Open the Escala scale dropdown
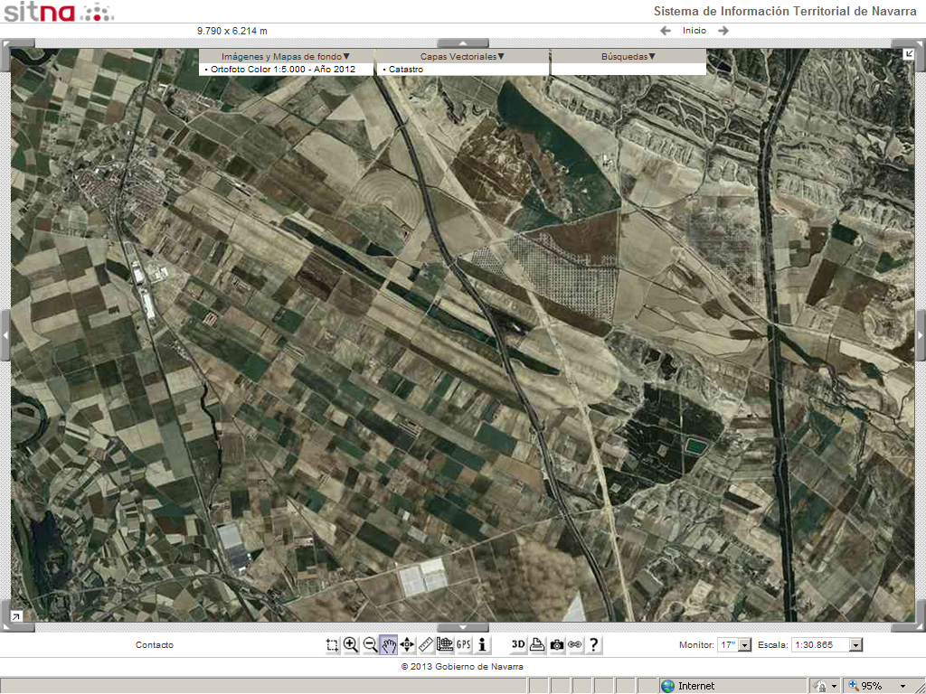Screen dimensions: 926x694 tap(855, 645)
